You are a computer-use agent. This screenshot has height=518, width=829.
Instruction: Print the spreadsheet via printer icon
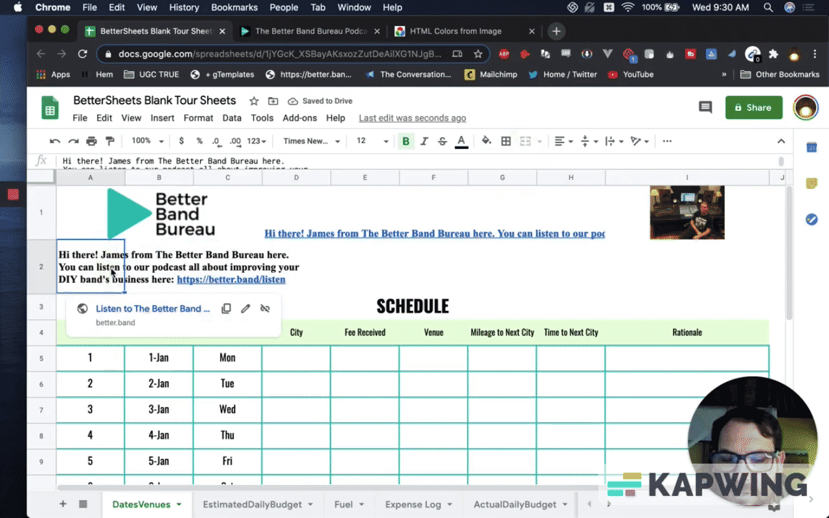coord(91,141)
